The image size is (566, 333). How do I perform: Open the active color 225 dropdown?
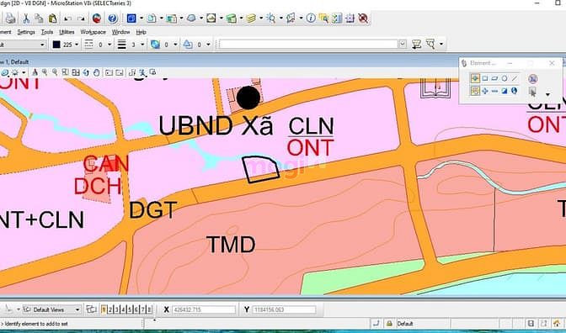point(76,45)
